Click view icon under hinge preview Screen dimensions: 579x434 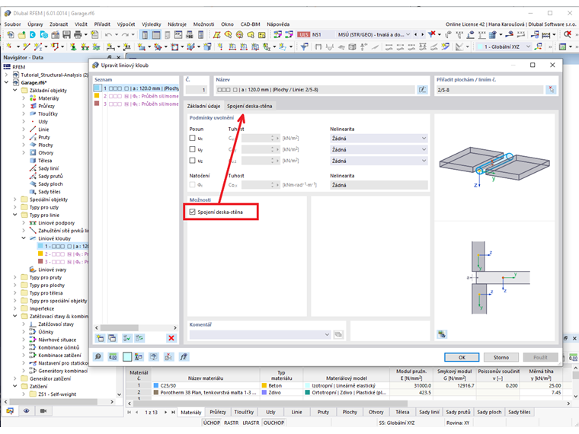(x=442, y=334)
